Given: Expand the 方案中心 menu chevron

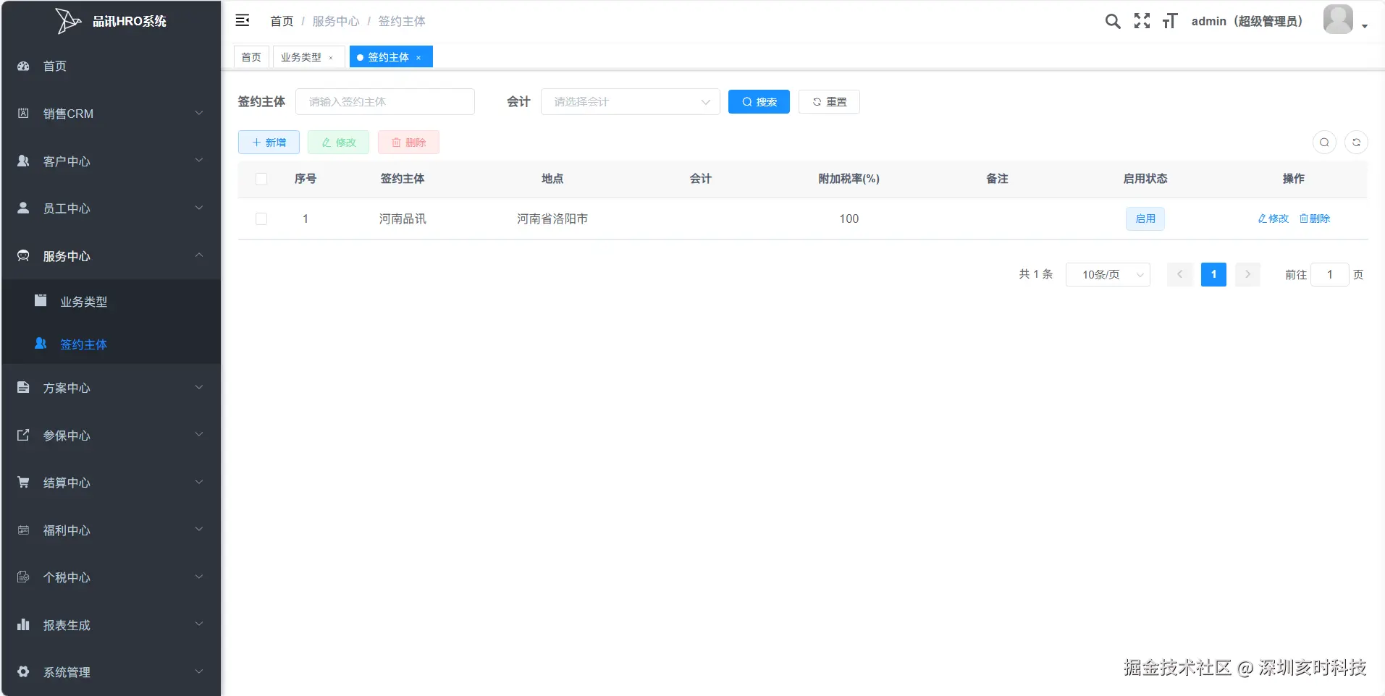Looking at the screenshot, I should 199,387.
